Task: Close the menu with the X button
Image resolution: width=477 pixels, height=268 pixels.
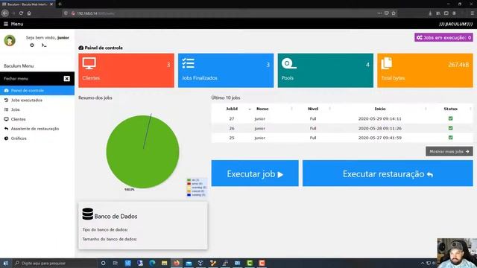Action: [66, 79]
